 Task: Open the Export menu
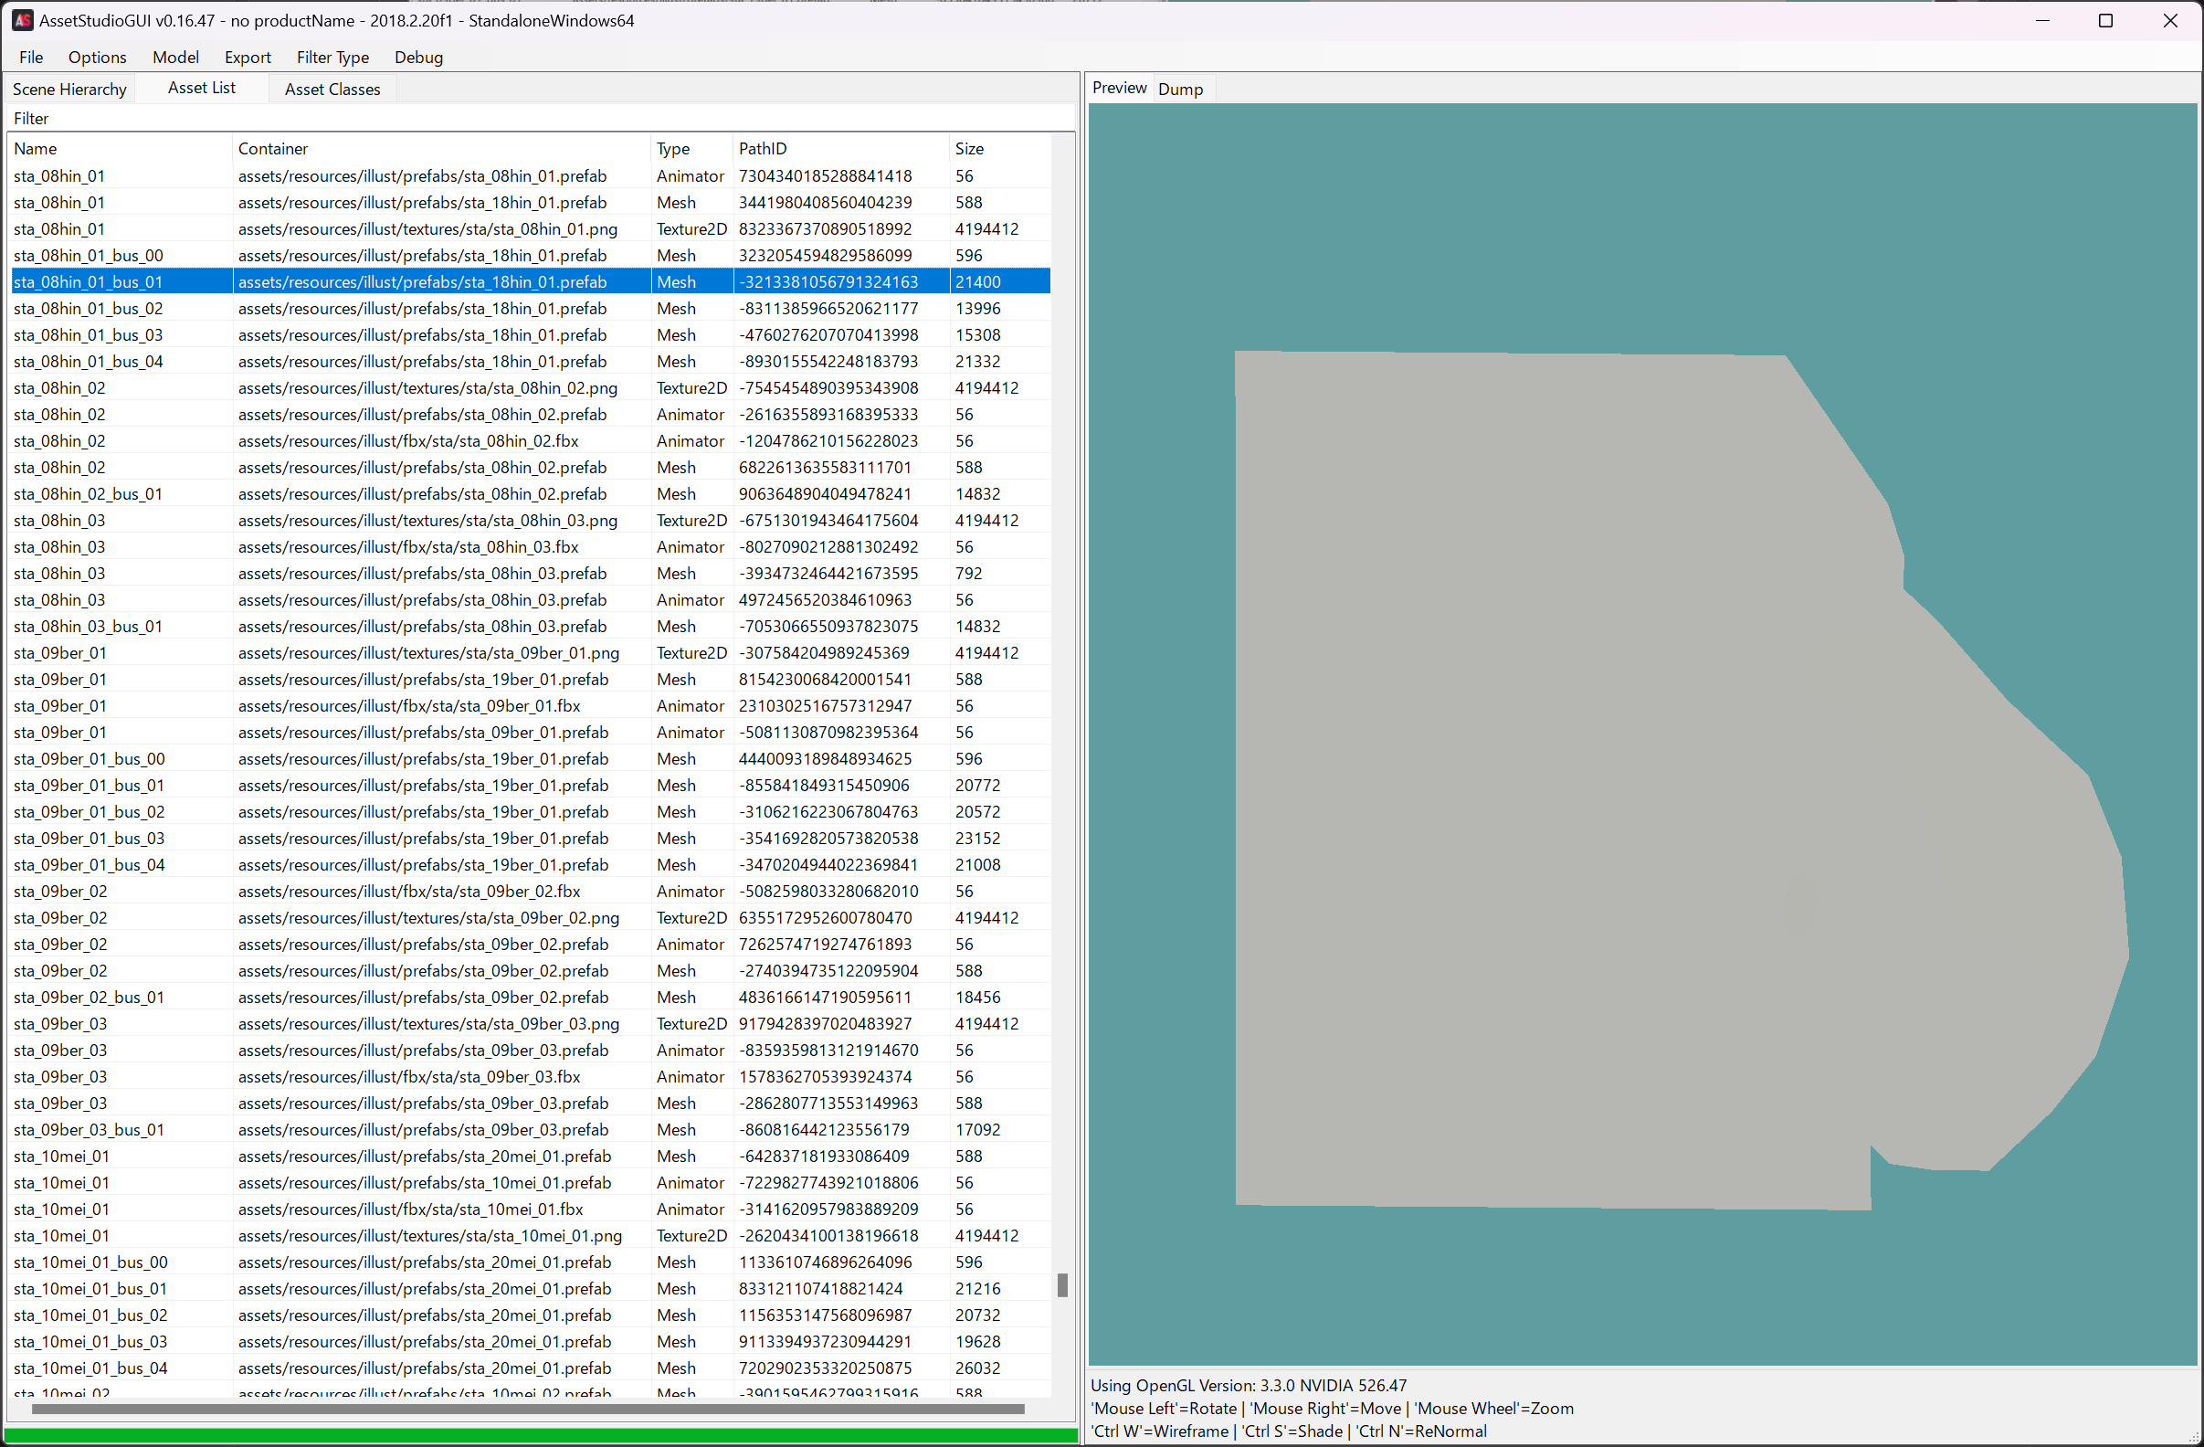[x=248, y=58]
